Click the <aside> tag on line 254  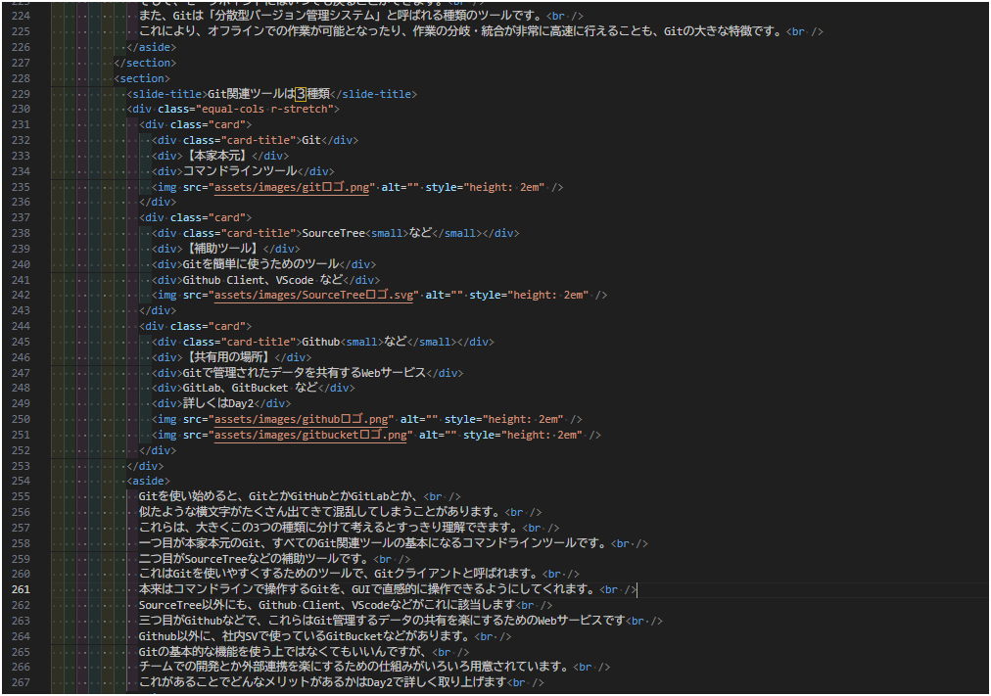click(149, 480)
